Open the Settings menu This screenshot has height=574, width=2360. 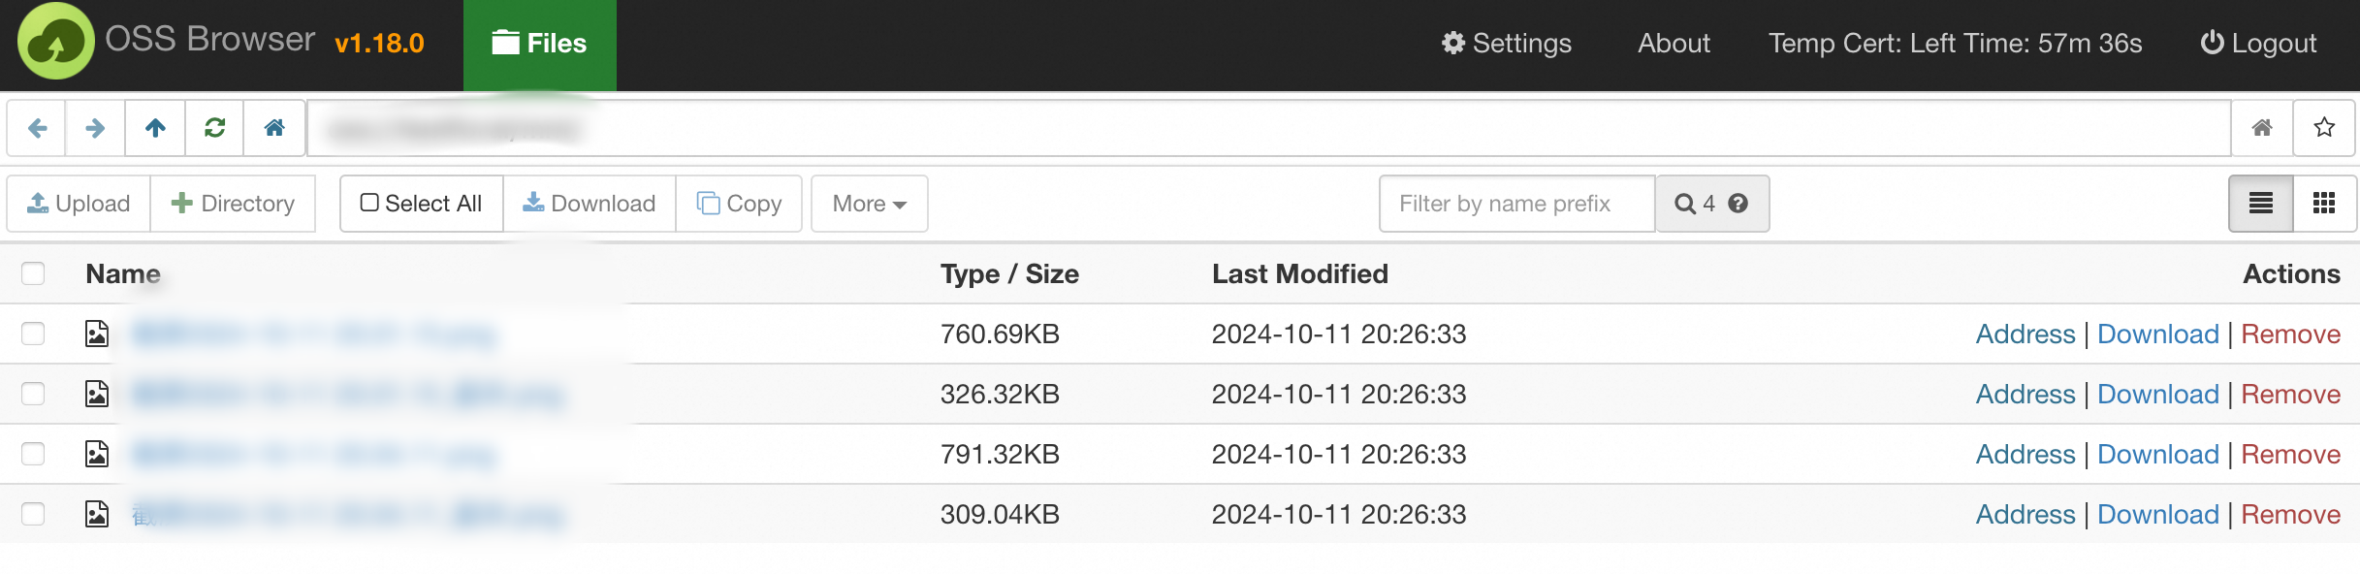click(x=1506, y=44)
